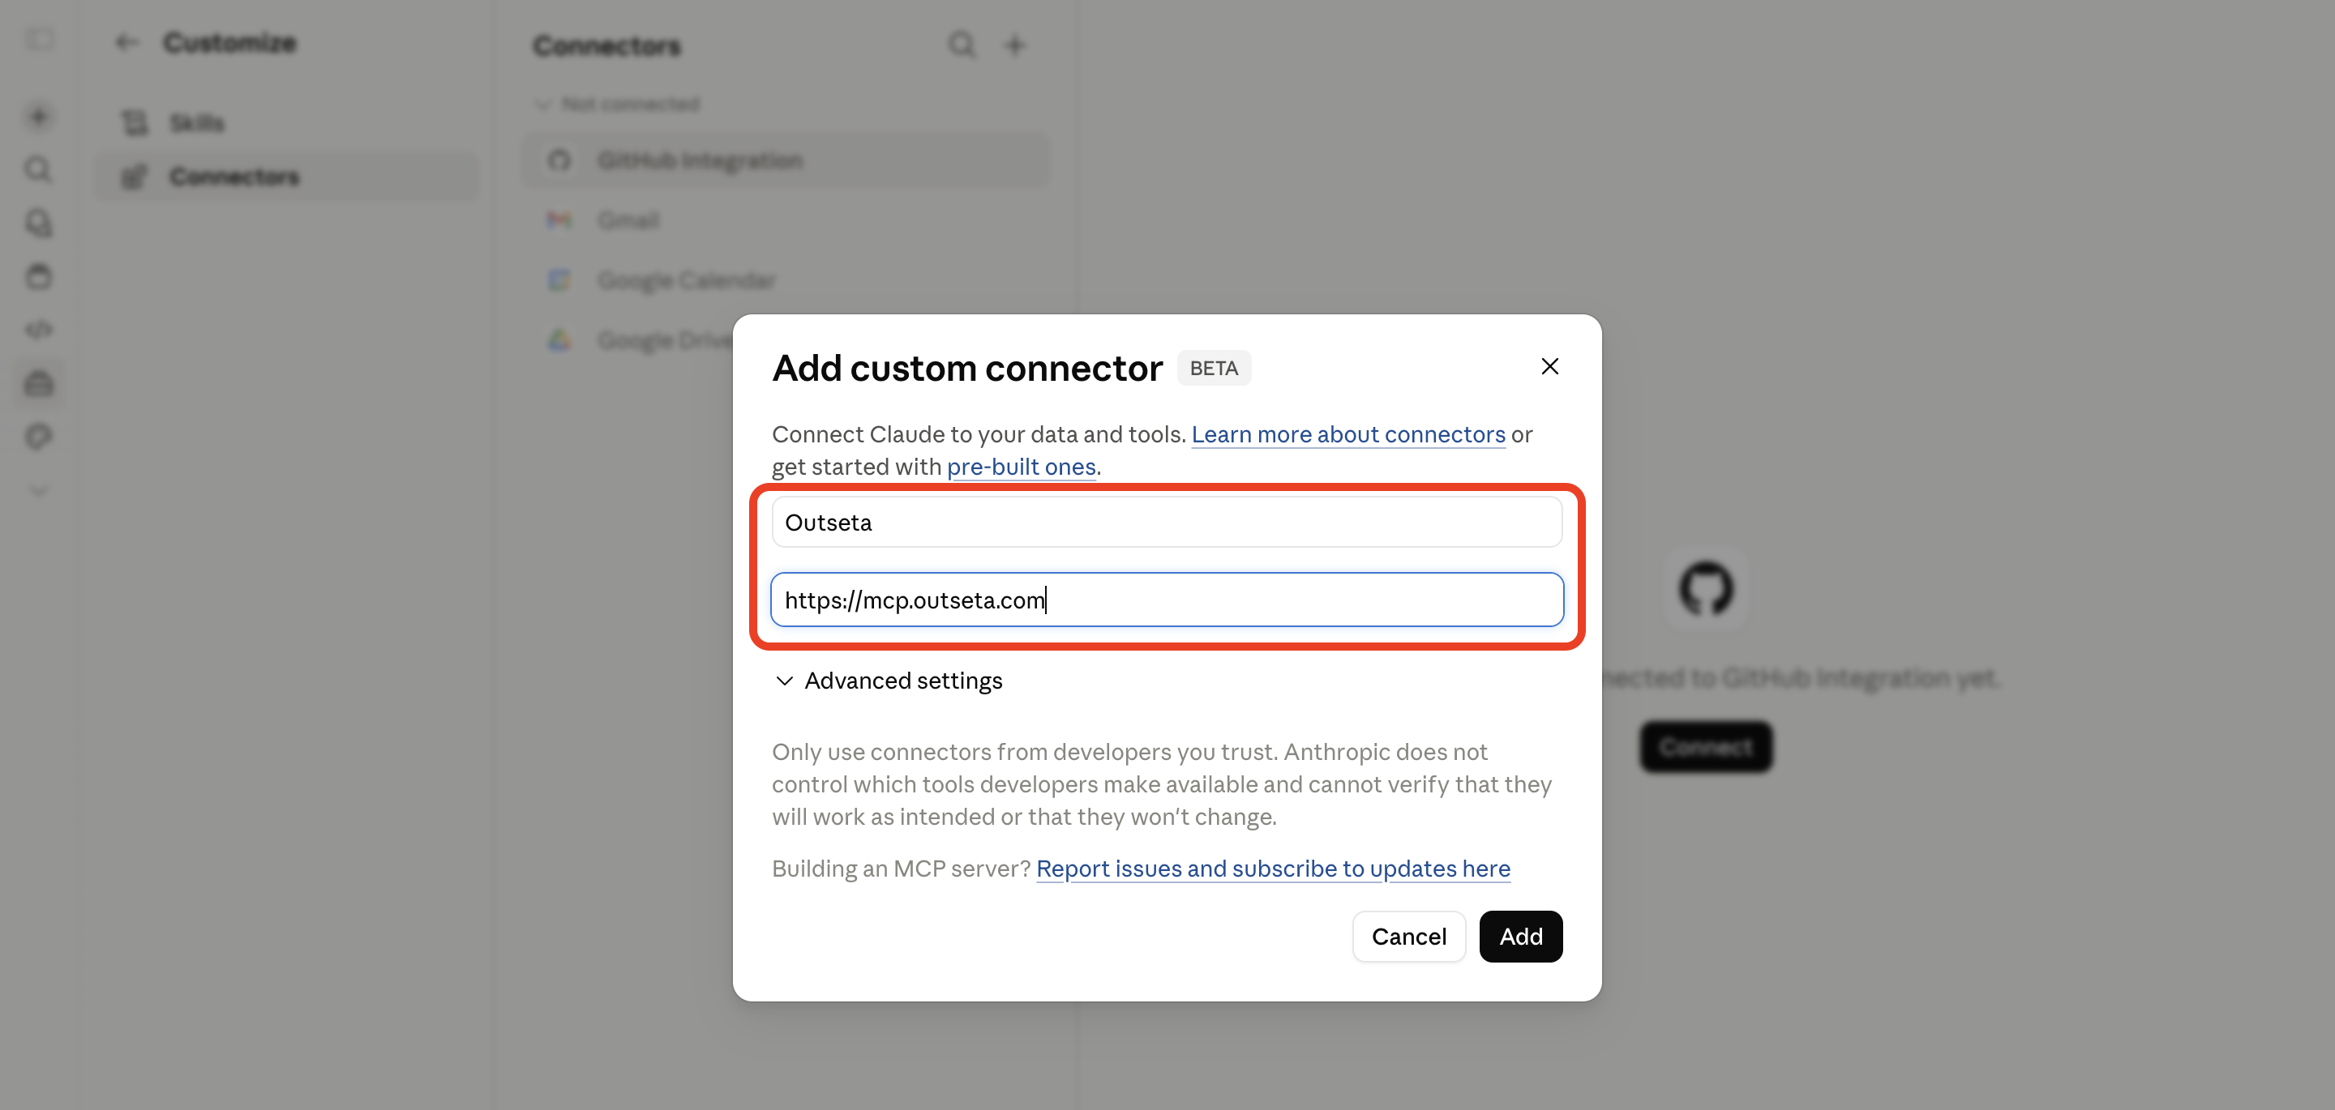Open the pre-built ones link
Screen dimensions: 2335x1110
(x=1021, y=467)
